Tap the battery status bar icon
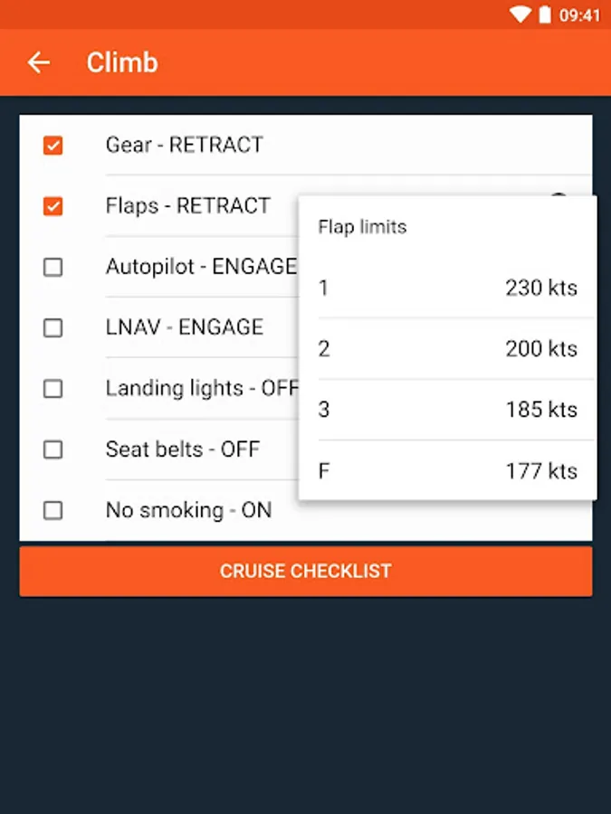Viewport: 611px width, 814px height. point(545,14)
